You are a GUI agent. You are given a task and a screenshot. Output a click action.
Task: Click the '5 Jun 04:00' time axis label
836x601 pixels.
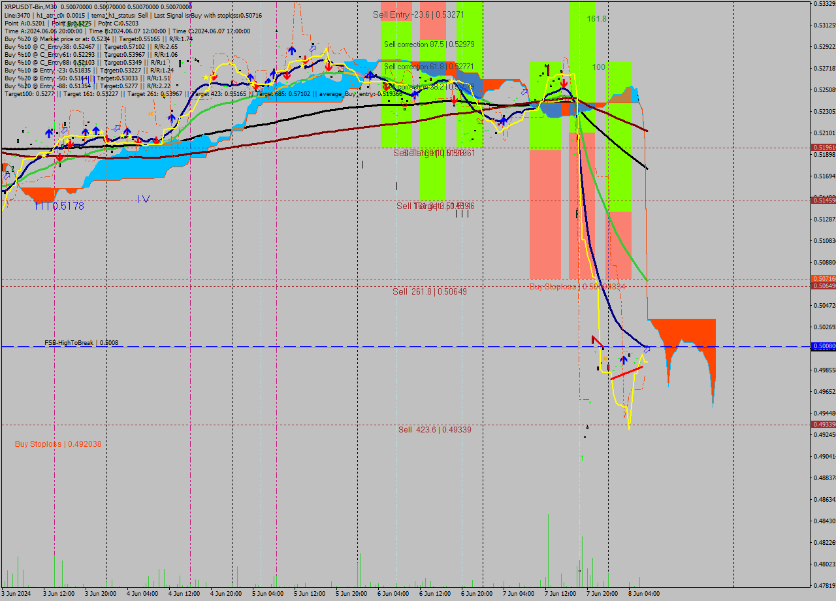pyautogui.click(x=268, y=594)
